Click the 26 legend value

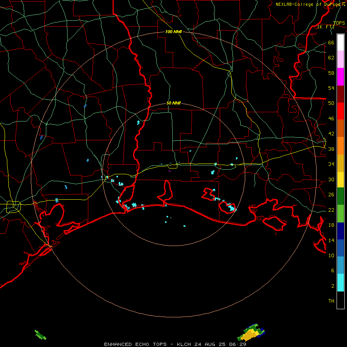tap(331, 195)
